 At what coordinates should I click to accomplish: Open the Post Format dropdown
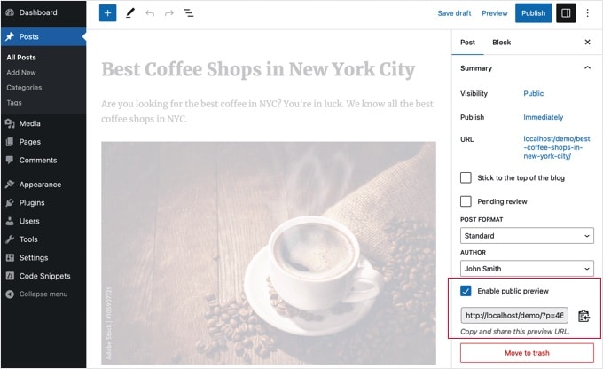[527, 236]
